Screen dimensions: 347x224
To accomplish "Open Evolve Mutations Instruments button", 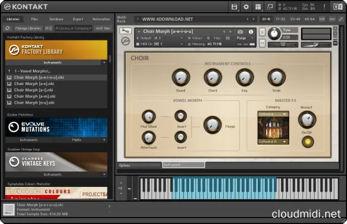I will coord(29,140).
